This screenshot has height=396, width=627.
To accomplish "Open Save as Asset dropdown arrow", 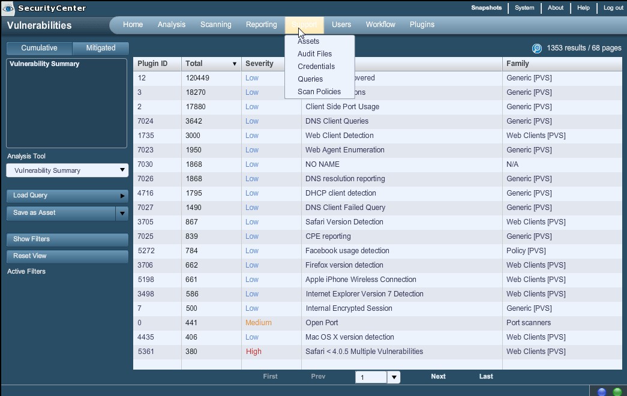I will (x=122, y=213).
